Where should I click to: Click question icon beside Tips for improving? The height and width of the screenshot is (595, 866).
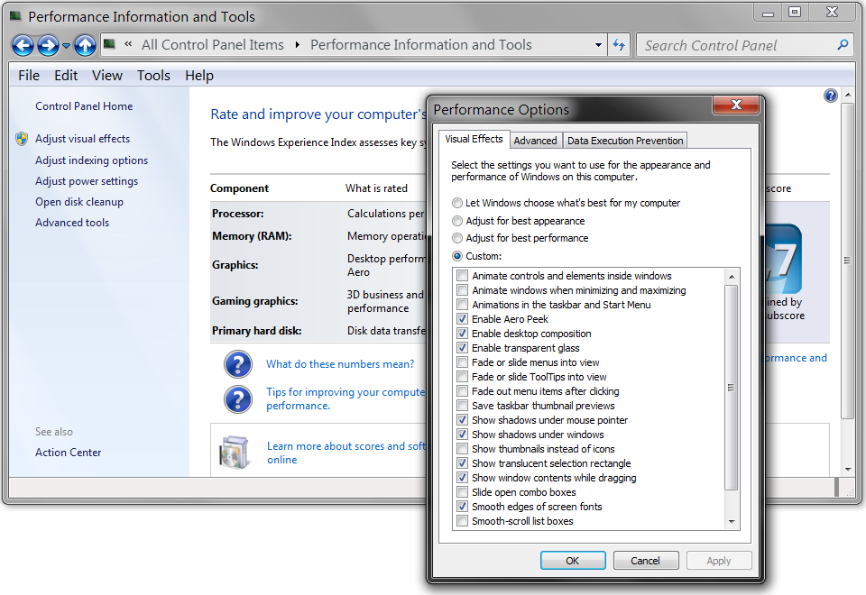point(238,398)
